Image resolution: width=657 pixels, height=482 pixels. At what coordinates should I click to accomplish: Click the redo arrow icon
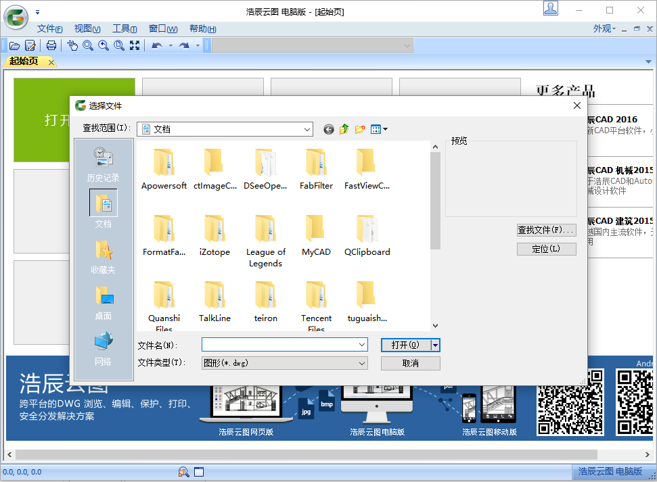pyautogui.click(x=184, y=46)
